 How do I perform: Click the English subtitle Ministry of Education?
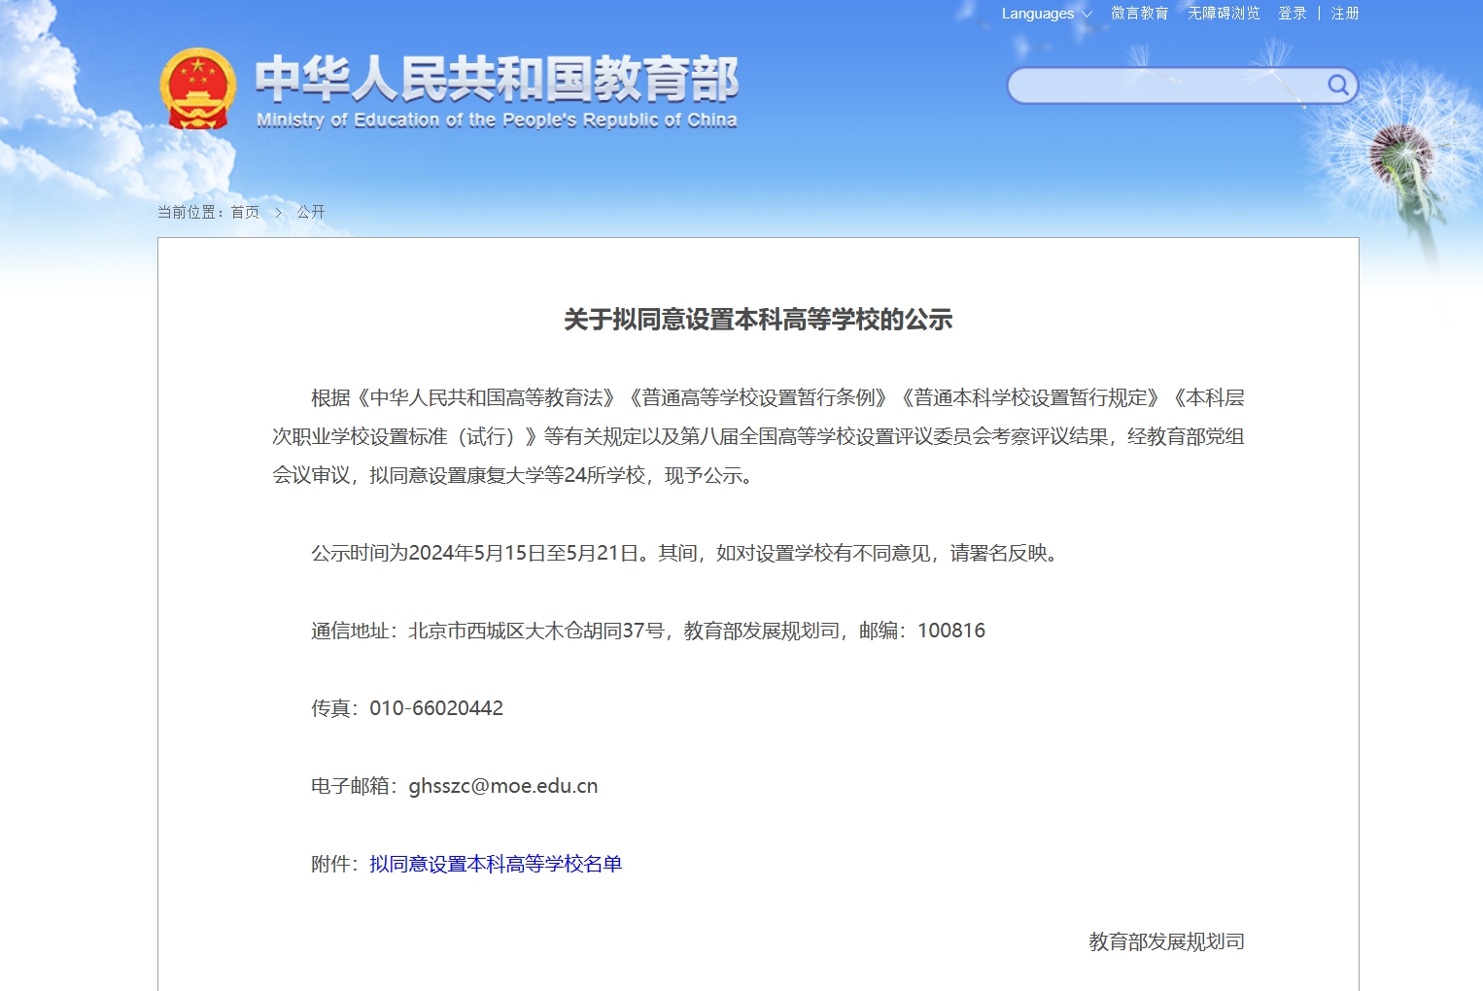[497, 120]
